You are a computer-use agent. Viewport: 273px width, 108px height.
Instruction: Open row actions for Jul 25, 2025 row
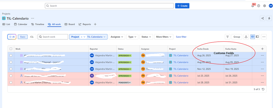262,76
